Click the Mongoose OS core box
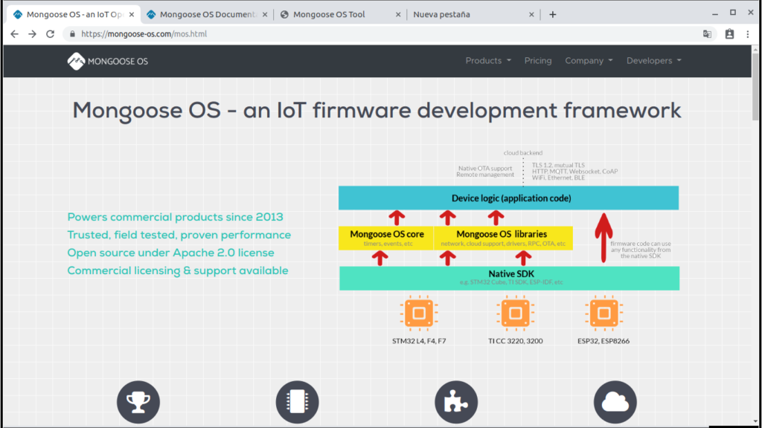Screen dimensions: 762x428 click(x=386, y=238)
